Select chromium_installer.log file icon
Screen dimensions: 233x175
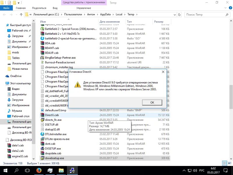[x=42, y=67]
